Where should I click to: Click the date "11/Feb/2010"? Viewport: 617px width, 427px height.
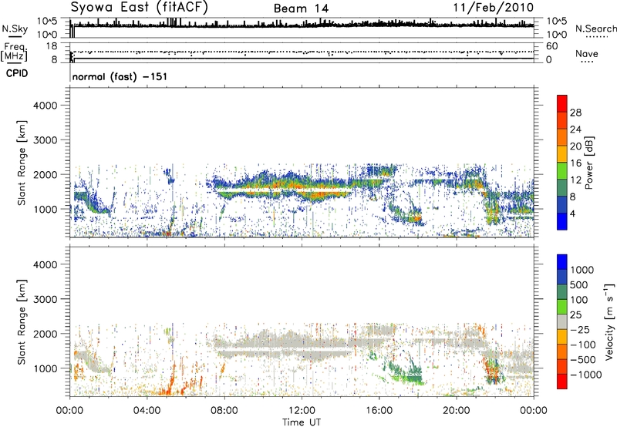coord(494,8)
